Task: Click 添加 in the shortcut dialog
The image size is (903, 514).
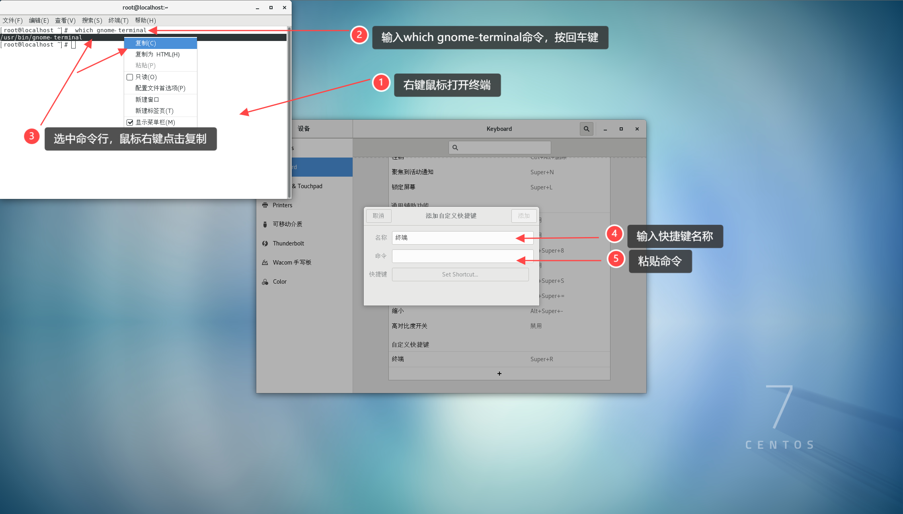Action: (x=524, y=216)
